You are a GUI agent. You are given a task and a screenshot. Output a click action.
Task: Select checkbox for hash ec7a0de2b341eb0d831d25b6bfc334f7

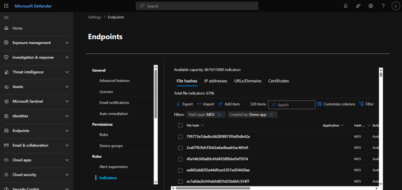[180, 181]
